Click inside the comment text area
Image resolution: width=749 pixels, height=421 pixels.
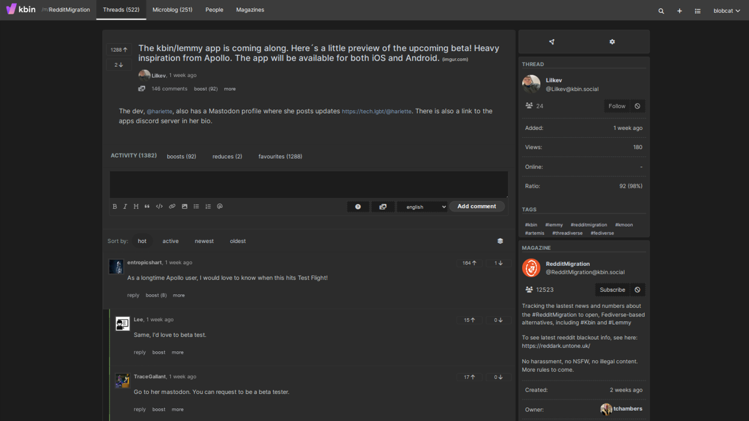[x=309, y=184]
